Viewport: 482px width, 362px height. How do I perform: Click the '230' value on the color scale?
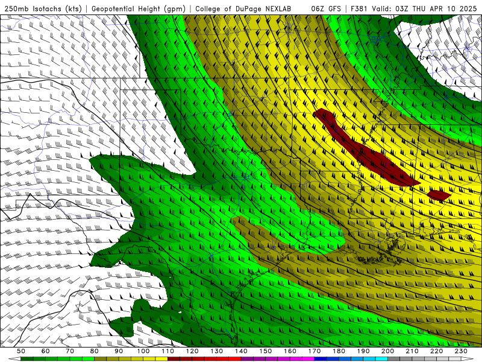pyautogui.click(x=461, y=351)
